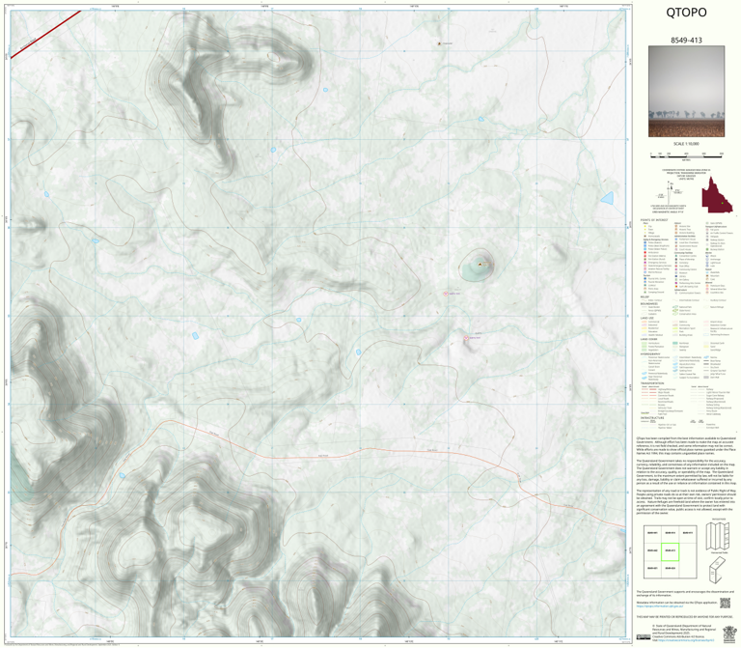Image resolution: width=741 pixels, height=648 pixels.
Task: Click the summit marker on the small hill
Action: pos(480,265)
